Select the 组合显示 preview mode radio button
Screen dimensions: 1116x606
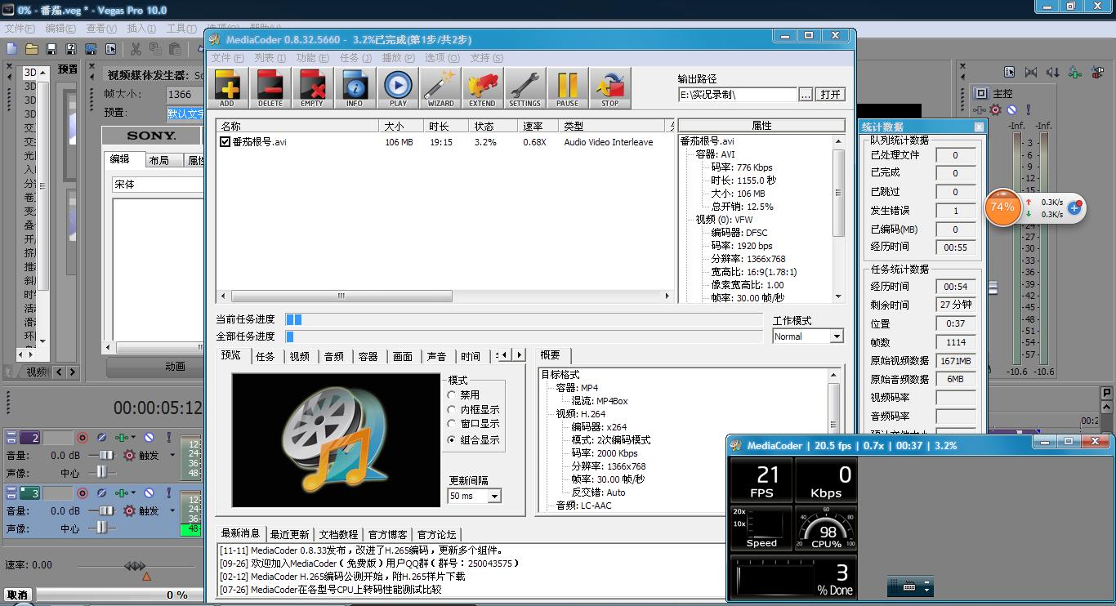point(451,439)
